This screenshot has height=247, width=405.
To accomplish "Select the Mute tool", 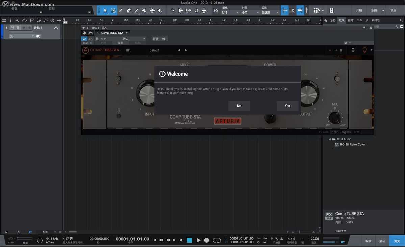I will [x=144, y=10].
